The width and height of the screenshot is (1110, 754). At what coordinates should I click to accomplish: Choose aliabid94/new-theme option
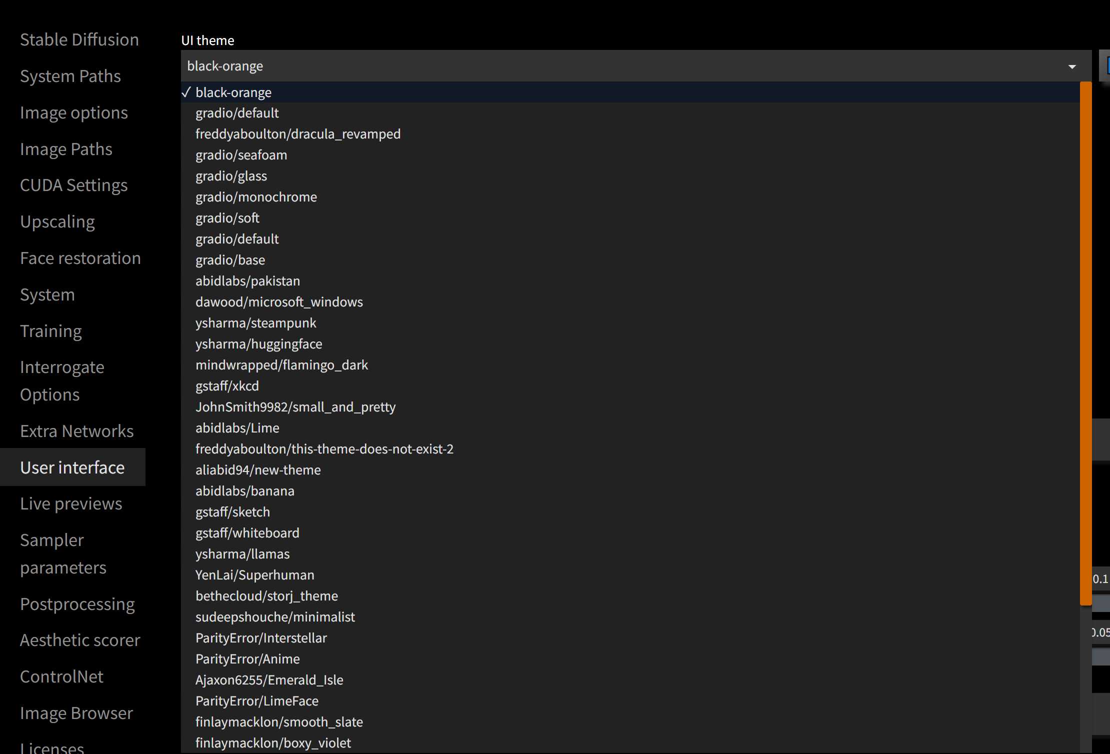(x=630, y=470)
